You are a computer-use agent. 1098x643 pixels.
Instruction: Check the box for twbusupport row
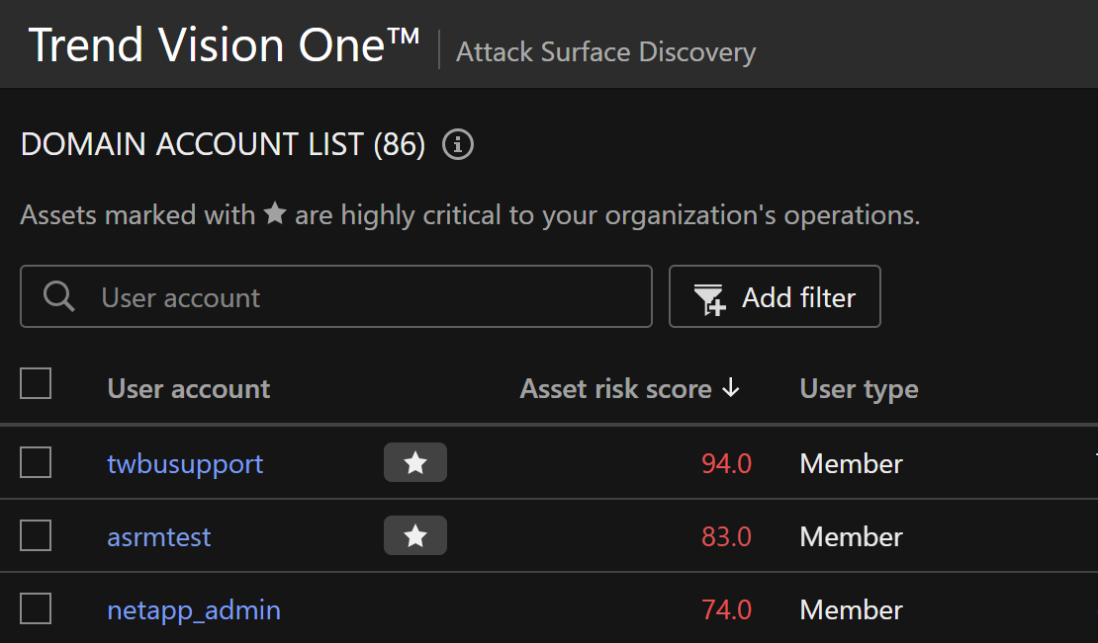[x=36, y=462]
